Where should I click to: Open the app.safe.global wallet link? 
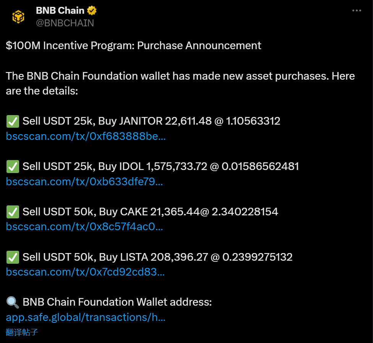tap(86, 317)
